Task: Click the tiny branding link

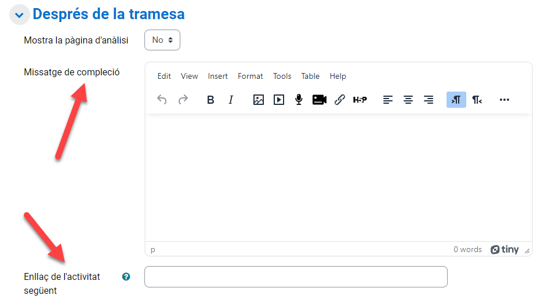Action: pyautogui.click(x=505, y=250)
